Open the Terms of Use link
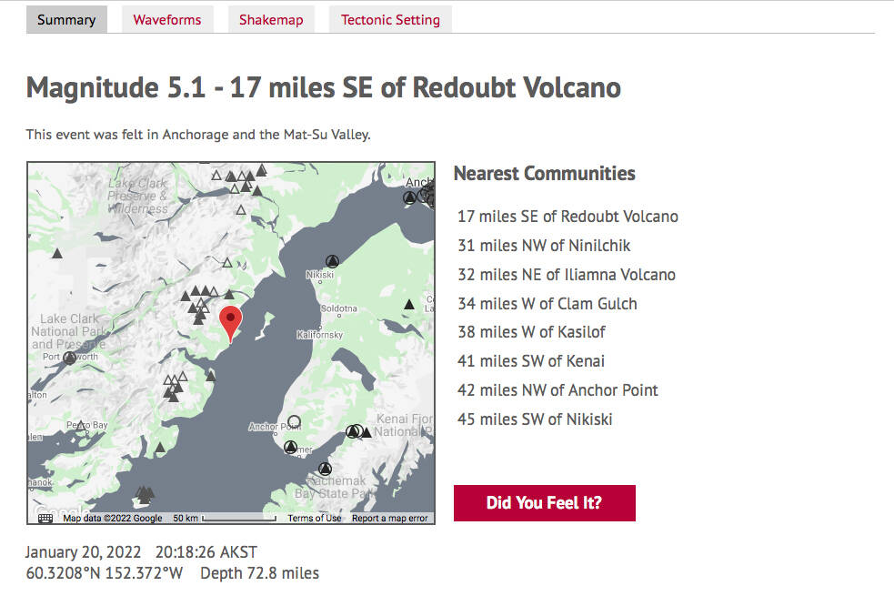 (315, 518)
